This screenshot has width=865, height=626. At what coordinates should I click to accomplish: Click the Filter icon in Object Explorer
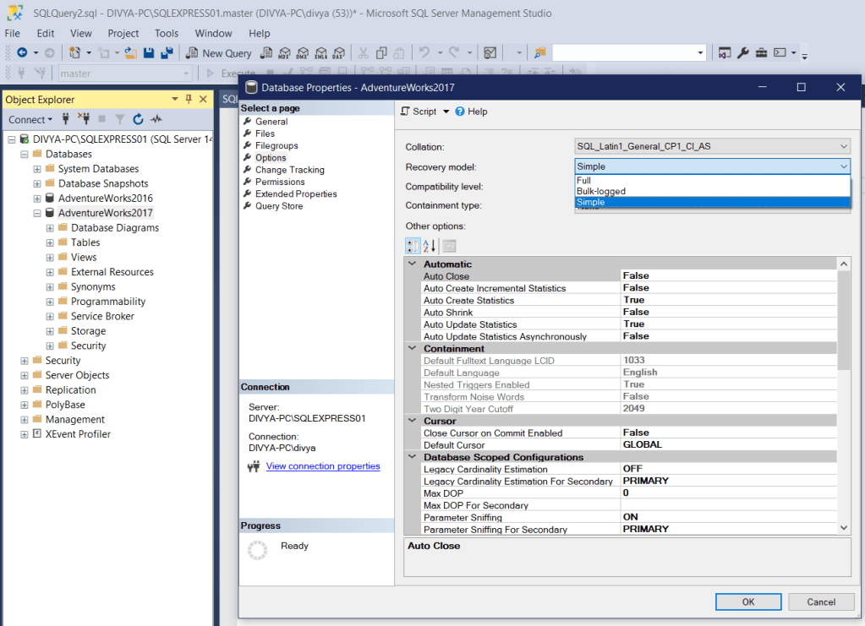tap(120, 120)
